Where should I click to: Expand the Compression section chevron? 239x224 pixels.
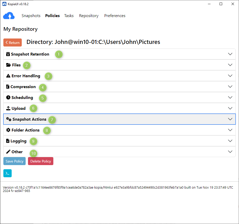tap(230, 87)
